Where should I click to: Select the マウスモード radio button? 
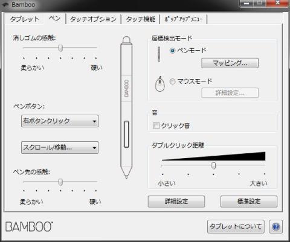pos(172,81)
